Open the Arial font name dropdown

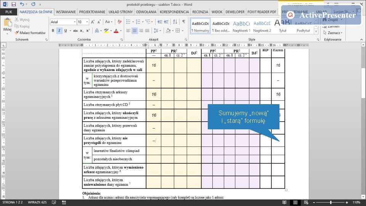pos(75,22)
